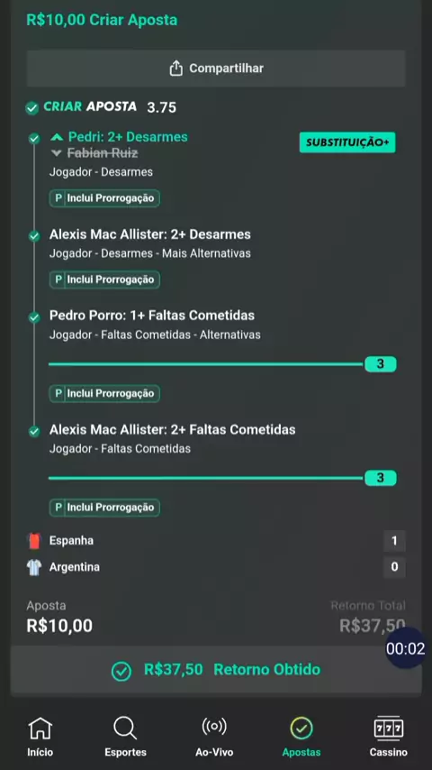Expand the Fabian Ruiz down arrow

point(57,153)
